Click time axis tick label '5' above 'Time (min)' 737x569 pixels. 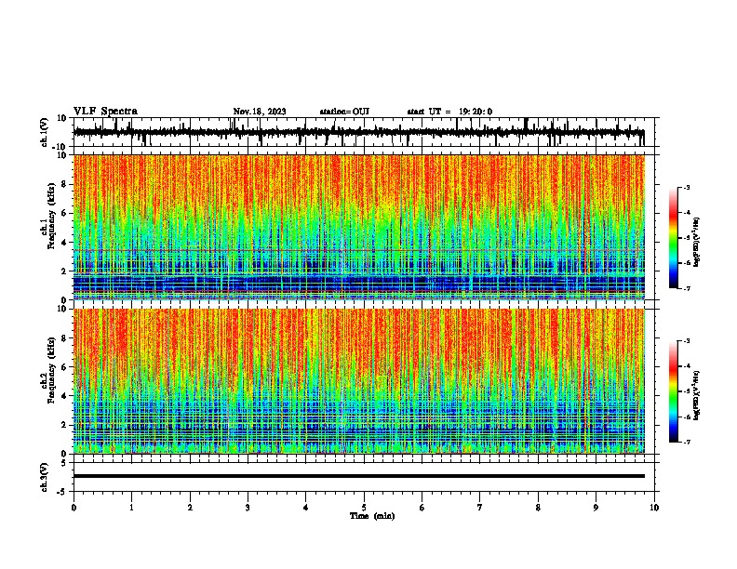click(x=364, y=508)
